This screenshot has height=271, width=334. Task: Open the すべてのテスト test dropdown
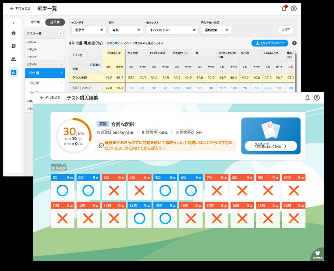click(172, 30)
